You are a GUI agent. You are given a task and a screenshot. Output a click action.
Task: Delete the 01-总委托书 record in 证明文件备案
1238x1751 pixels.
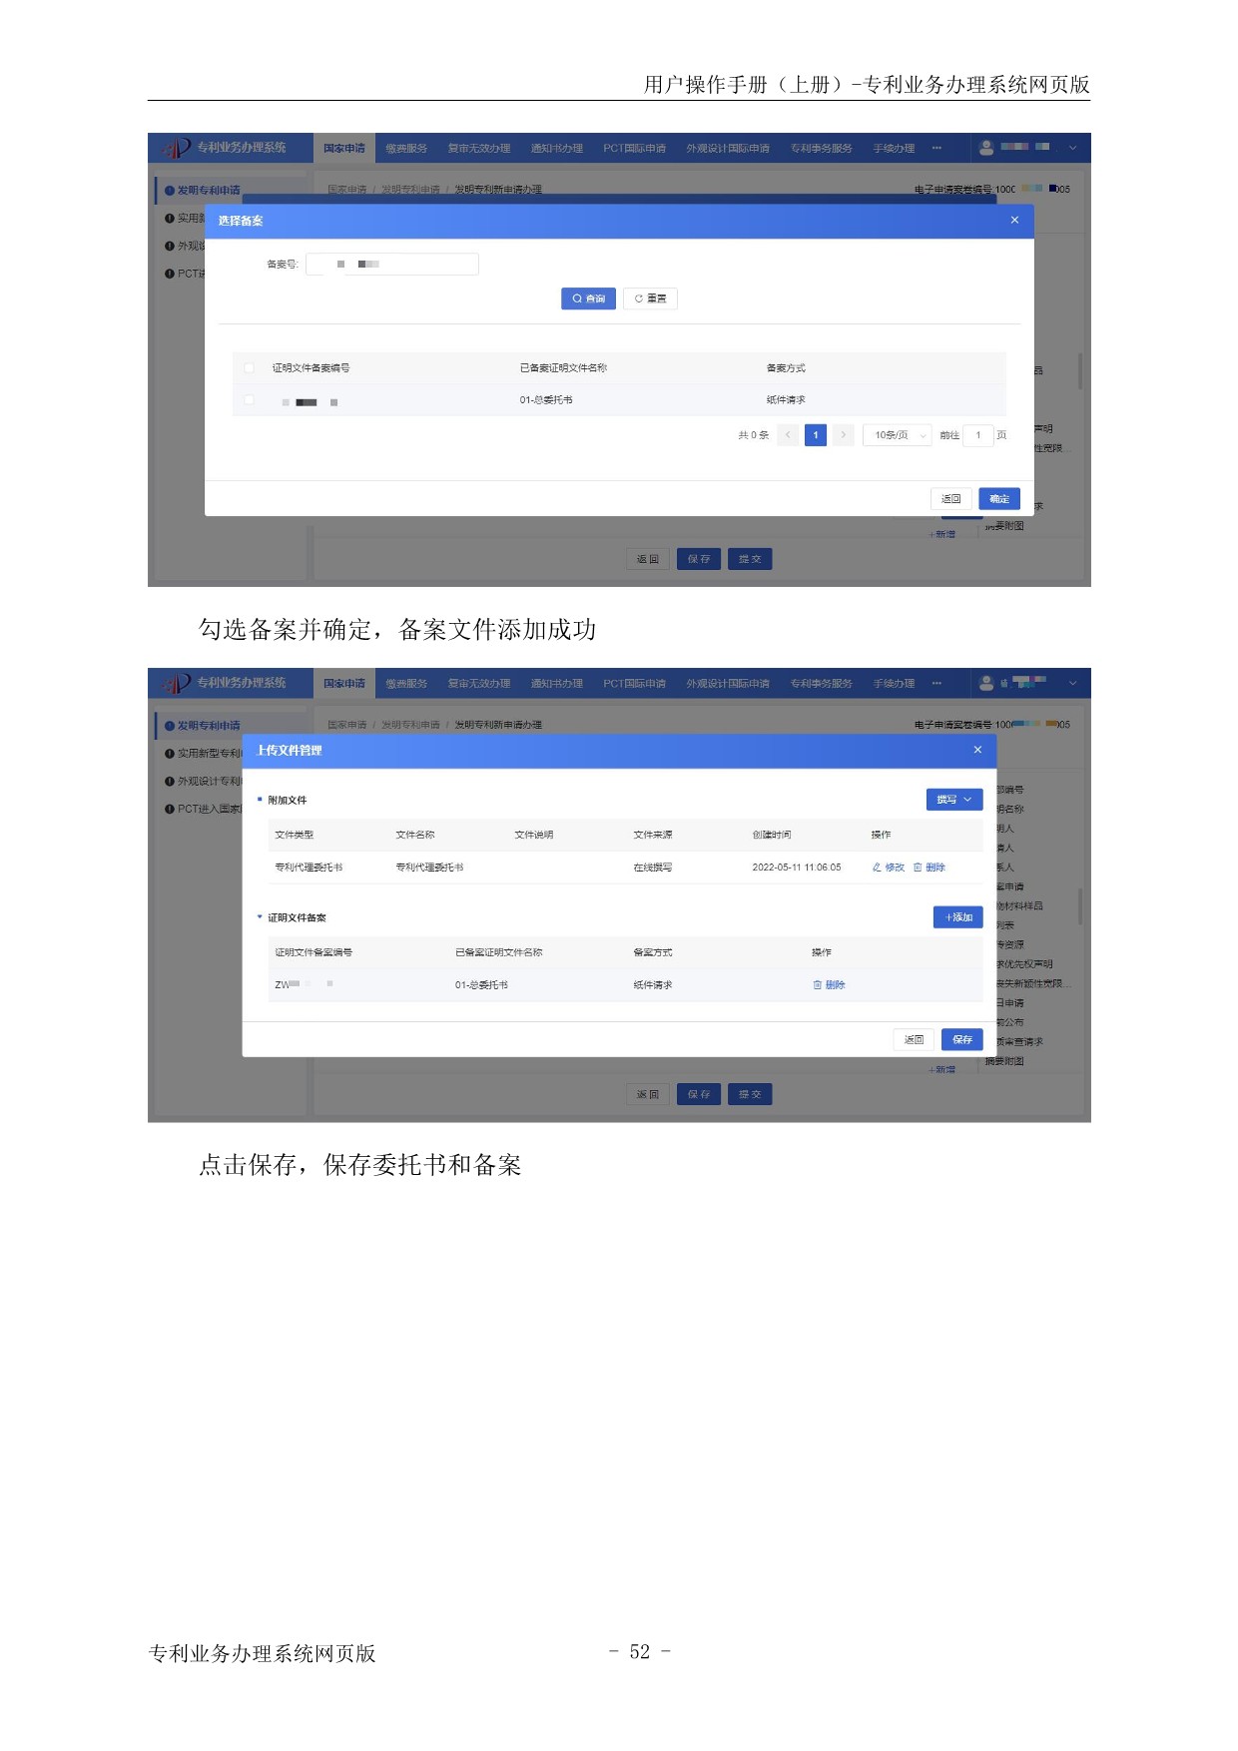coord(830,985)
